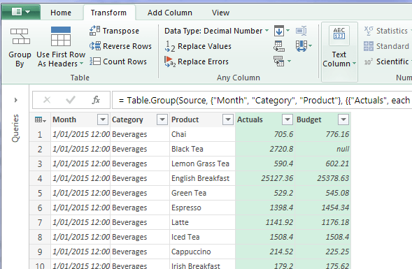Select the Actuals column header
Image resolution: width=412 pixels, height=269 pixels.
[x=250, y=119]
